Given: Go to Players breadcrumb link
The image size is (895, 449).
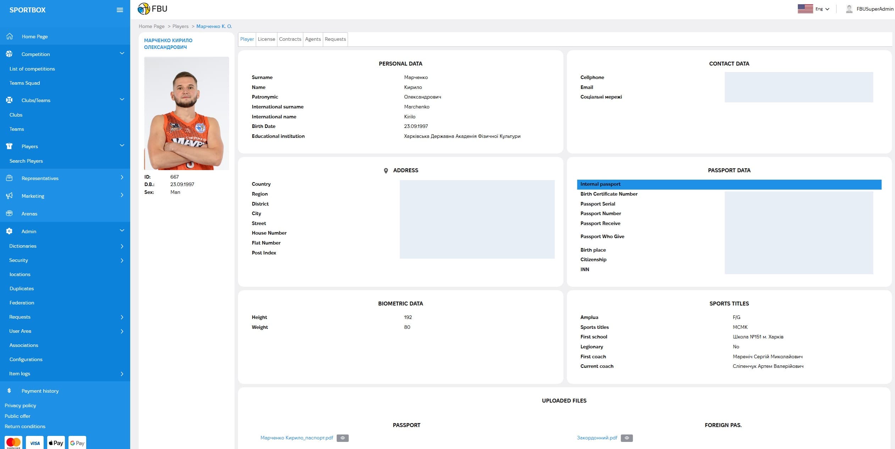Looking at the screenshot, I should (181, 26).
